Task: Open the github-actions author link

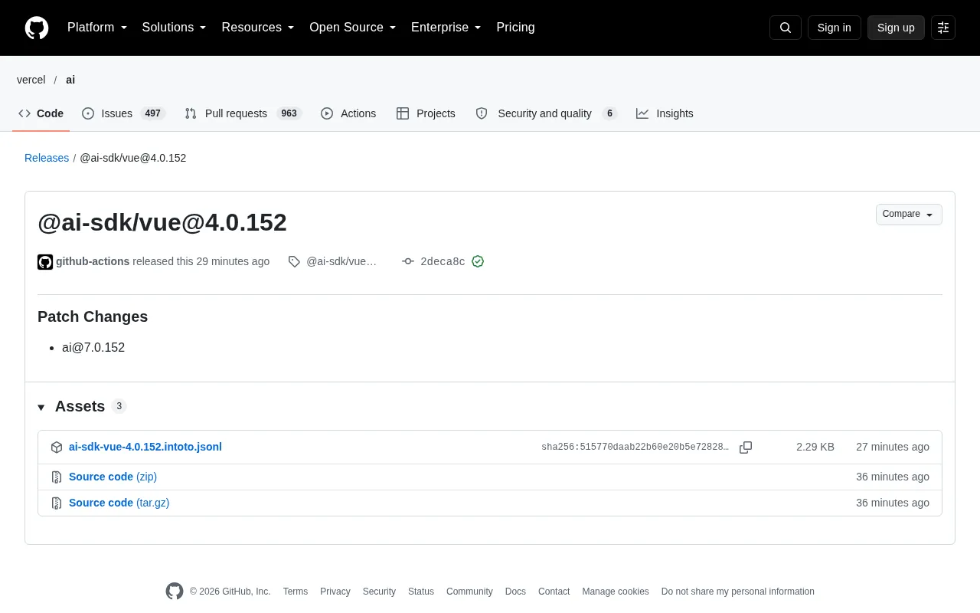Action: point(93,261)
